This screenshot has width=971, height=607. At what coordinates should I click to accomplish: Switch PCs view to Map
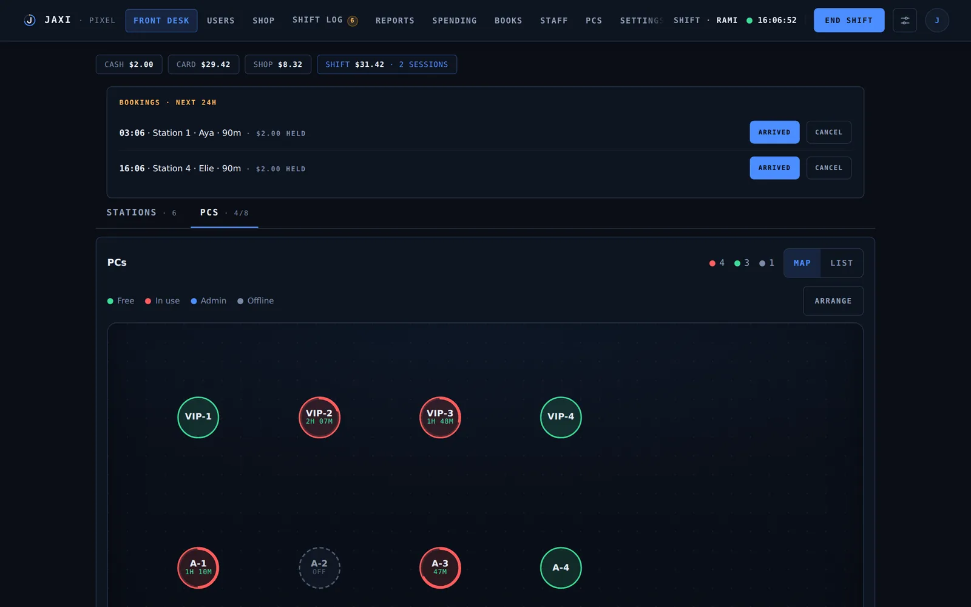[x=802, y=263]
